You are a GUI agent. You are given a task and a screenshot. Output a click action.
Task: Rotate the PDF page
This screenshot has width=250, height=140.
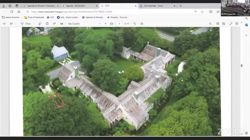pos(134,24)
